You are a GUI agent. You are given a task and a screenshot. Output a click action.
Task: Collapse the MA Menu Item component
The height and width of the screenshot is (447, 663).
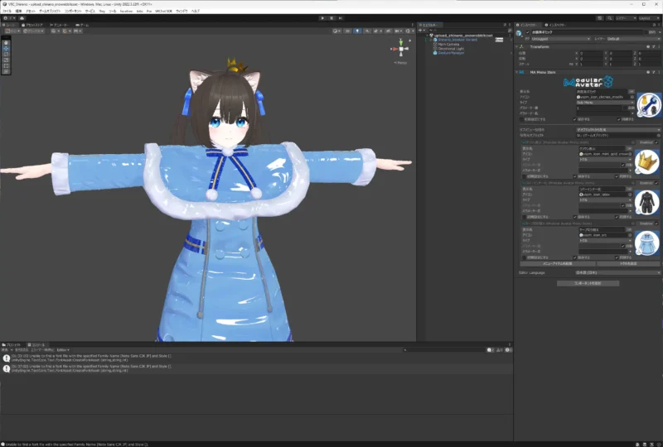pos(516,72)
